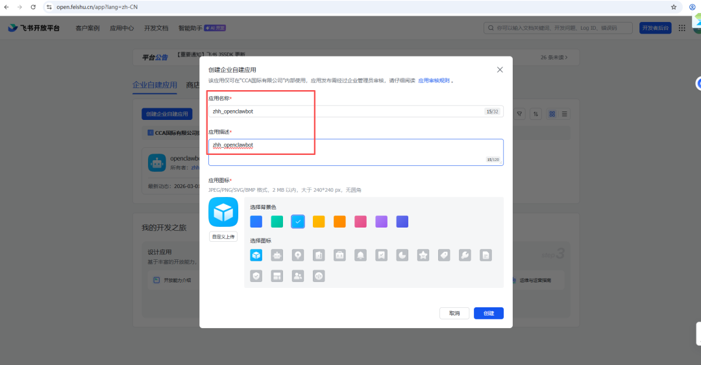701x365 pixels.
Task: Focus the 应用名称 input field
Action: pos(356,112)
